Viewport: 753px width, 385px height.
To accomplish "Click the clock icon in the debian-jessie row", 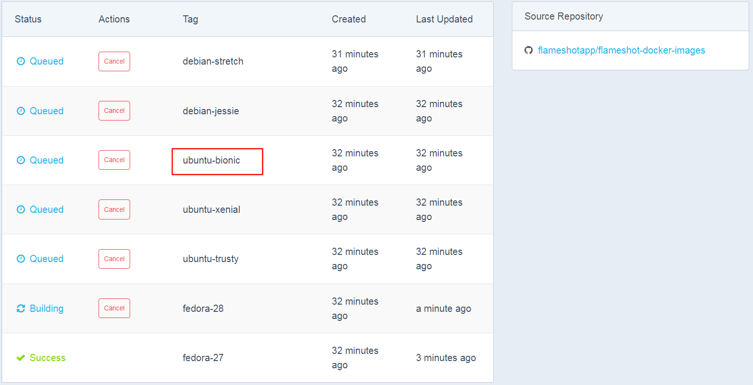I will (x=21, y=111).
